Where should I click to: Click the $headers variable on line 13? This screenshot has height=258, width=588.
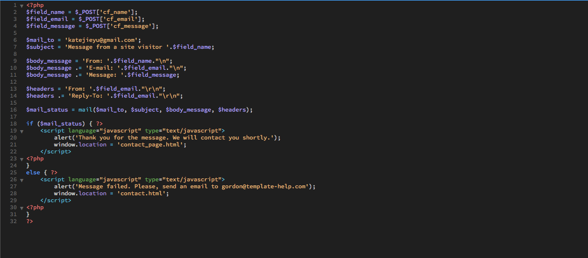coord(40,89)
